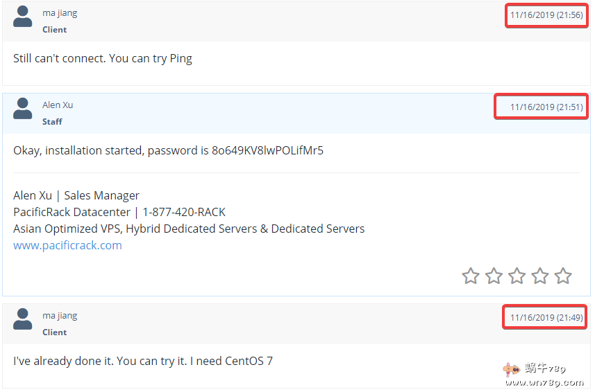The height and width of the screenshot is (392, 595).
Task: Rate reply with second star
Action: pyautogui.click(x=494, y=276)
